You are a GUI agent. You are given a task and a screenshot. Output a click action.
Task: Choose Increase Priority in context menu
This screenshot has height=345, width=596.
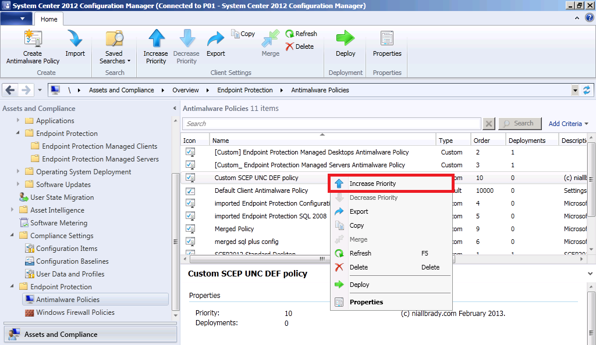pos(391,184)
